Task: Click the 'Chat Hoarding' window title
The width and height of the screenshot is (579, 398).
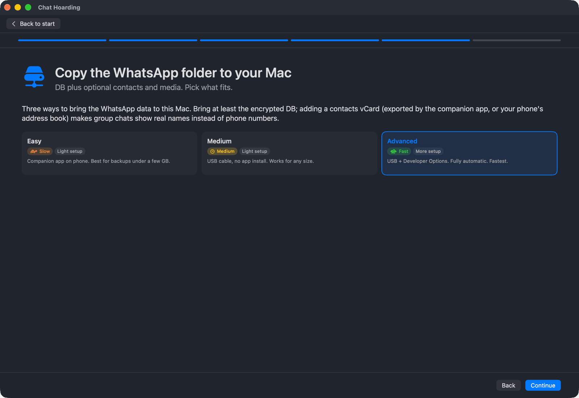Action: pos(59,7)
